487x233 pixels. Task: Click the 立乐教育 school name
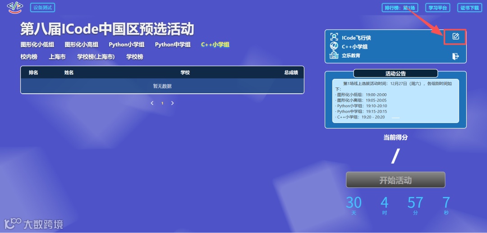(x=351, y=56)
